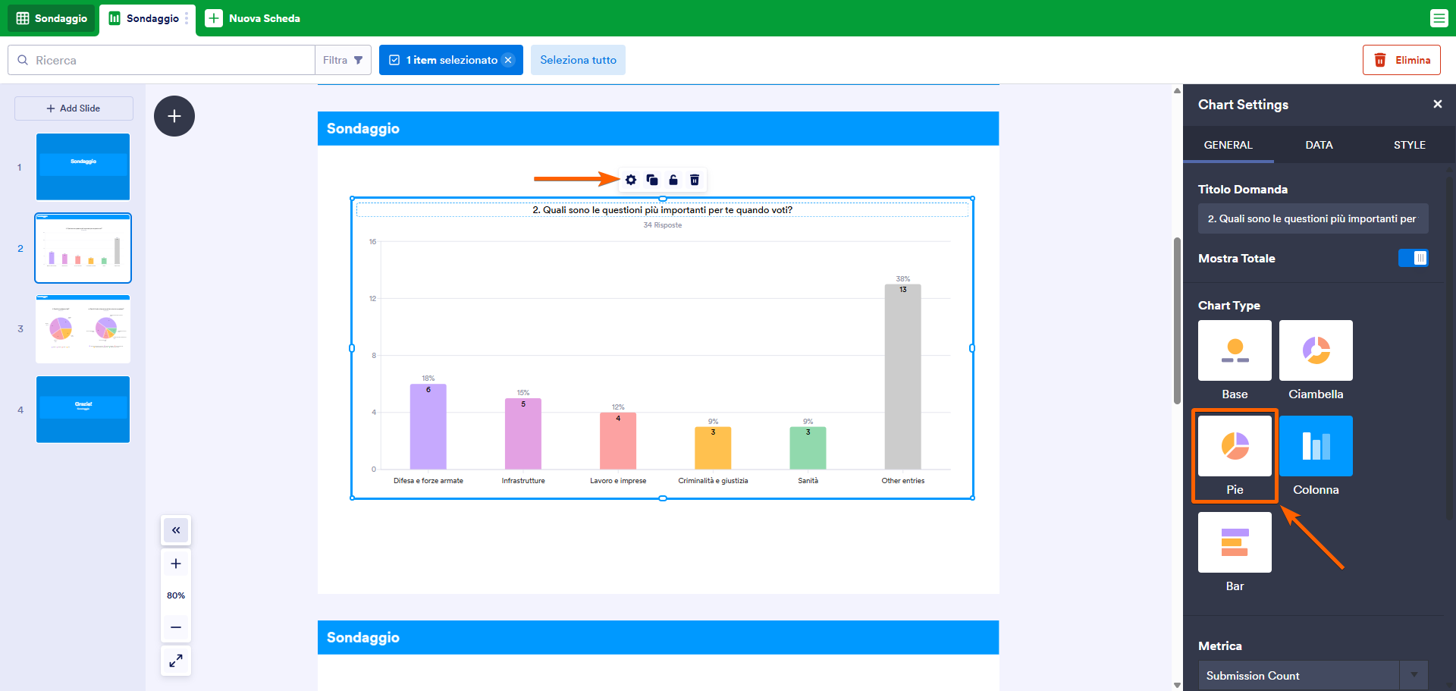The image size is (1456, 691).
Task: Open options dots on Sondaggio tab
Action: pos(187,18)
